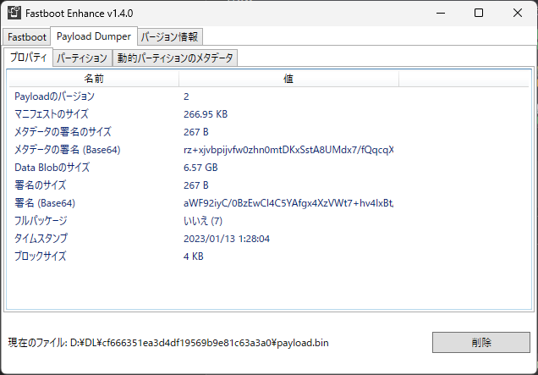
Task: Select the 署名 (Base64) row name
Action: point(45,203)
